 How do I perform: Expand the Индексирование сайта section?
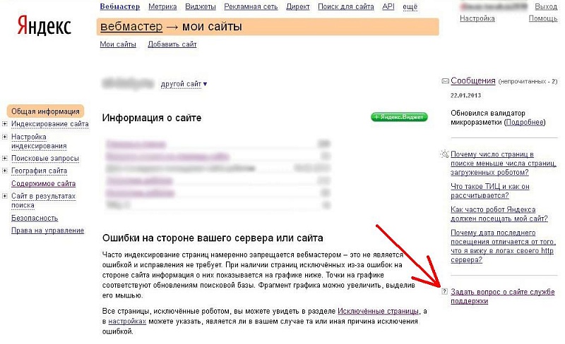(x=5, y=124)
